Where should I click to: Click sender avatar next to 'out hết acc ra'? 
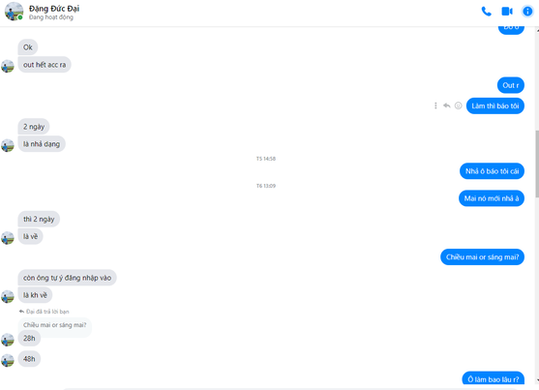(x=8, y=66)
